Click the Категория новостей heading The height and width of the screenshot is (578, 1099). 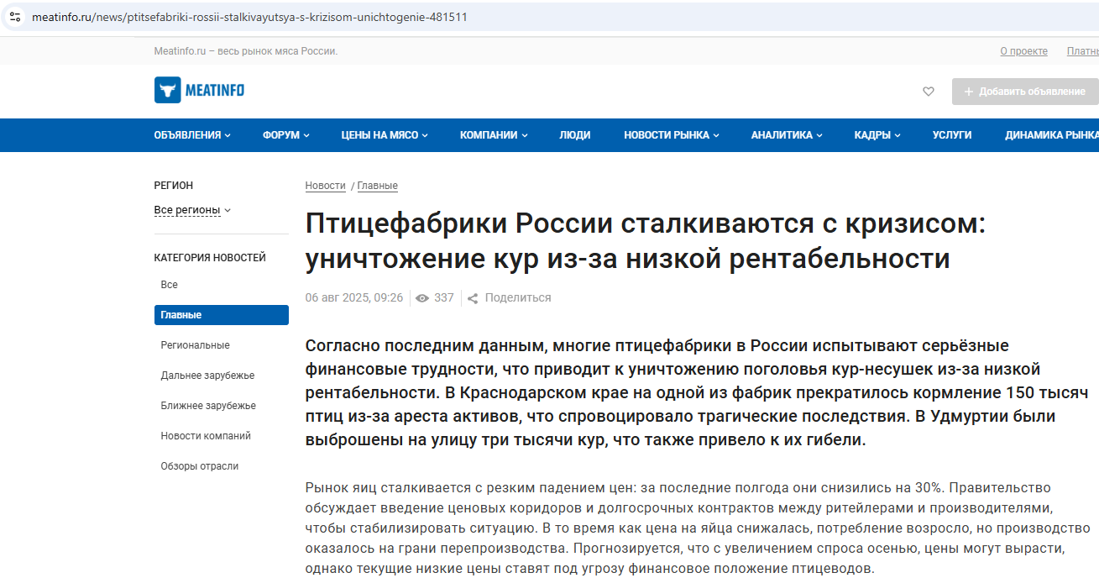[210, 258]
